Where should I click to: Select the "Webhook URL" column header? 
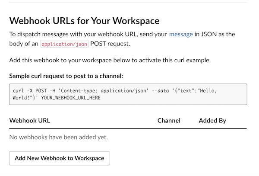(x=30, y=121)
